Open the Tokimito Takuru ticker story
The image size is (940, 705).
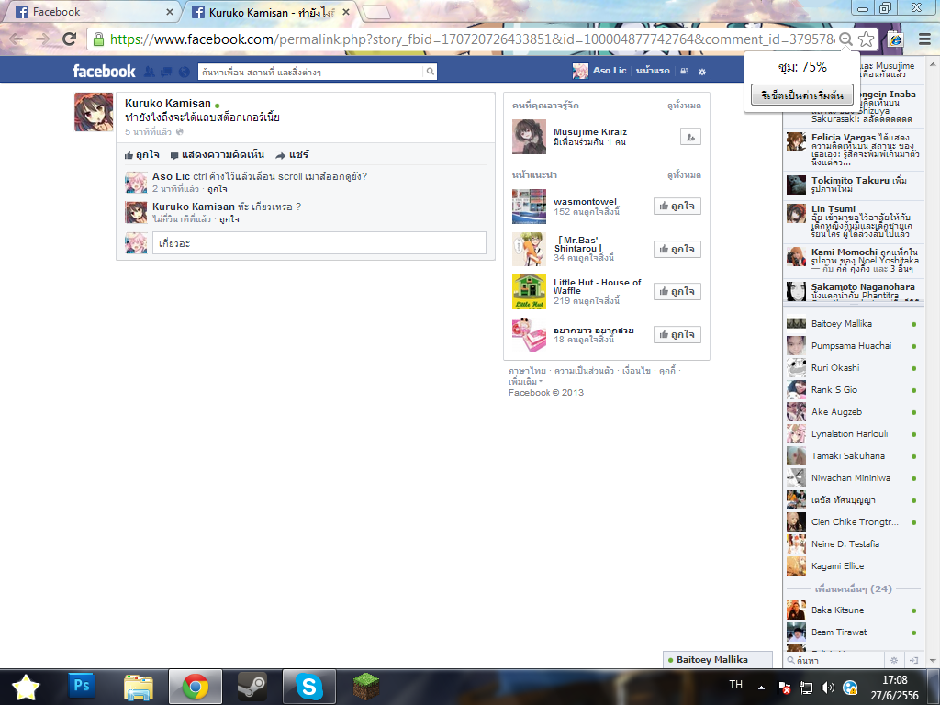click(x=854, y=185)
